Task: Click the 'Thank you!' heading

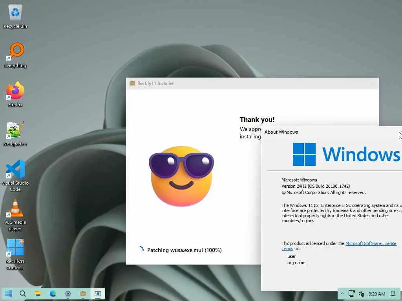Action: pyautogui.click(x=257, y=120)
